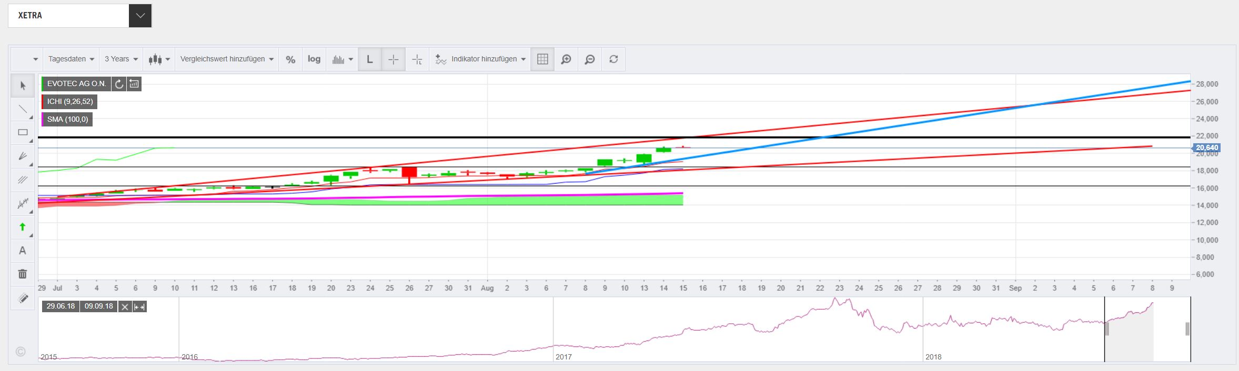Open Vergleichswert hinzufügen dropdown
The image size is (1239, 371).
227,59
